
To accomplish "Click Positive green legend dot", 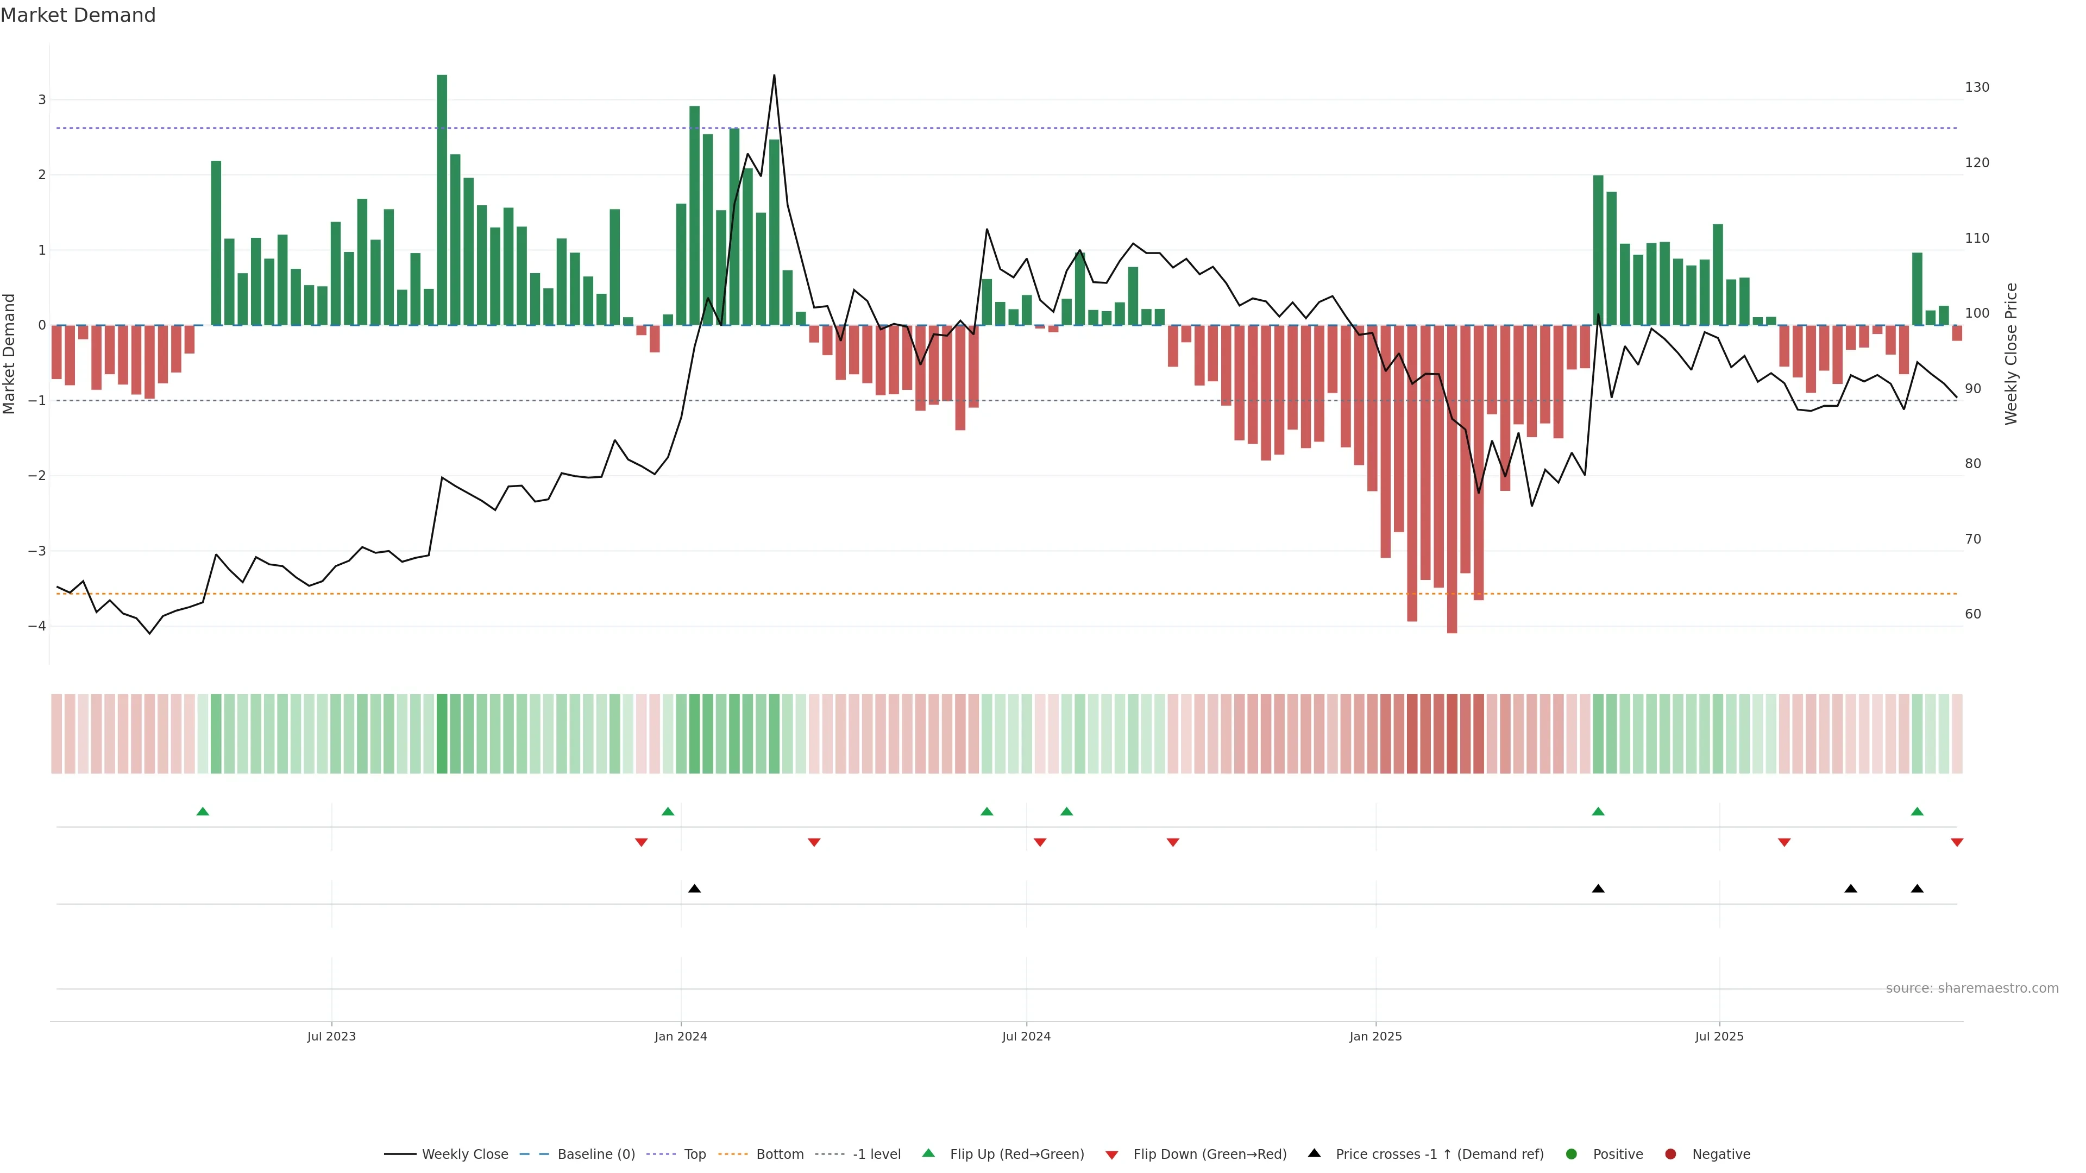I will 1572,1155.
